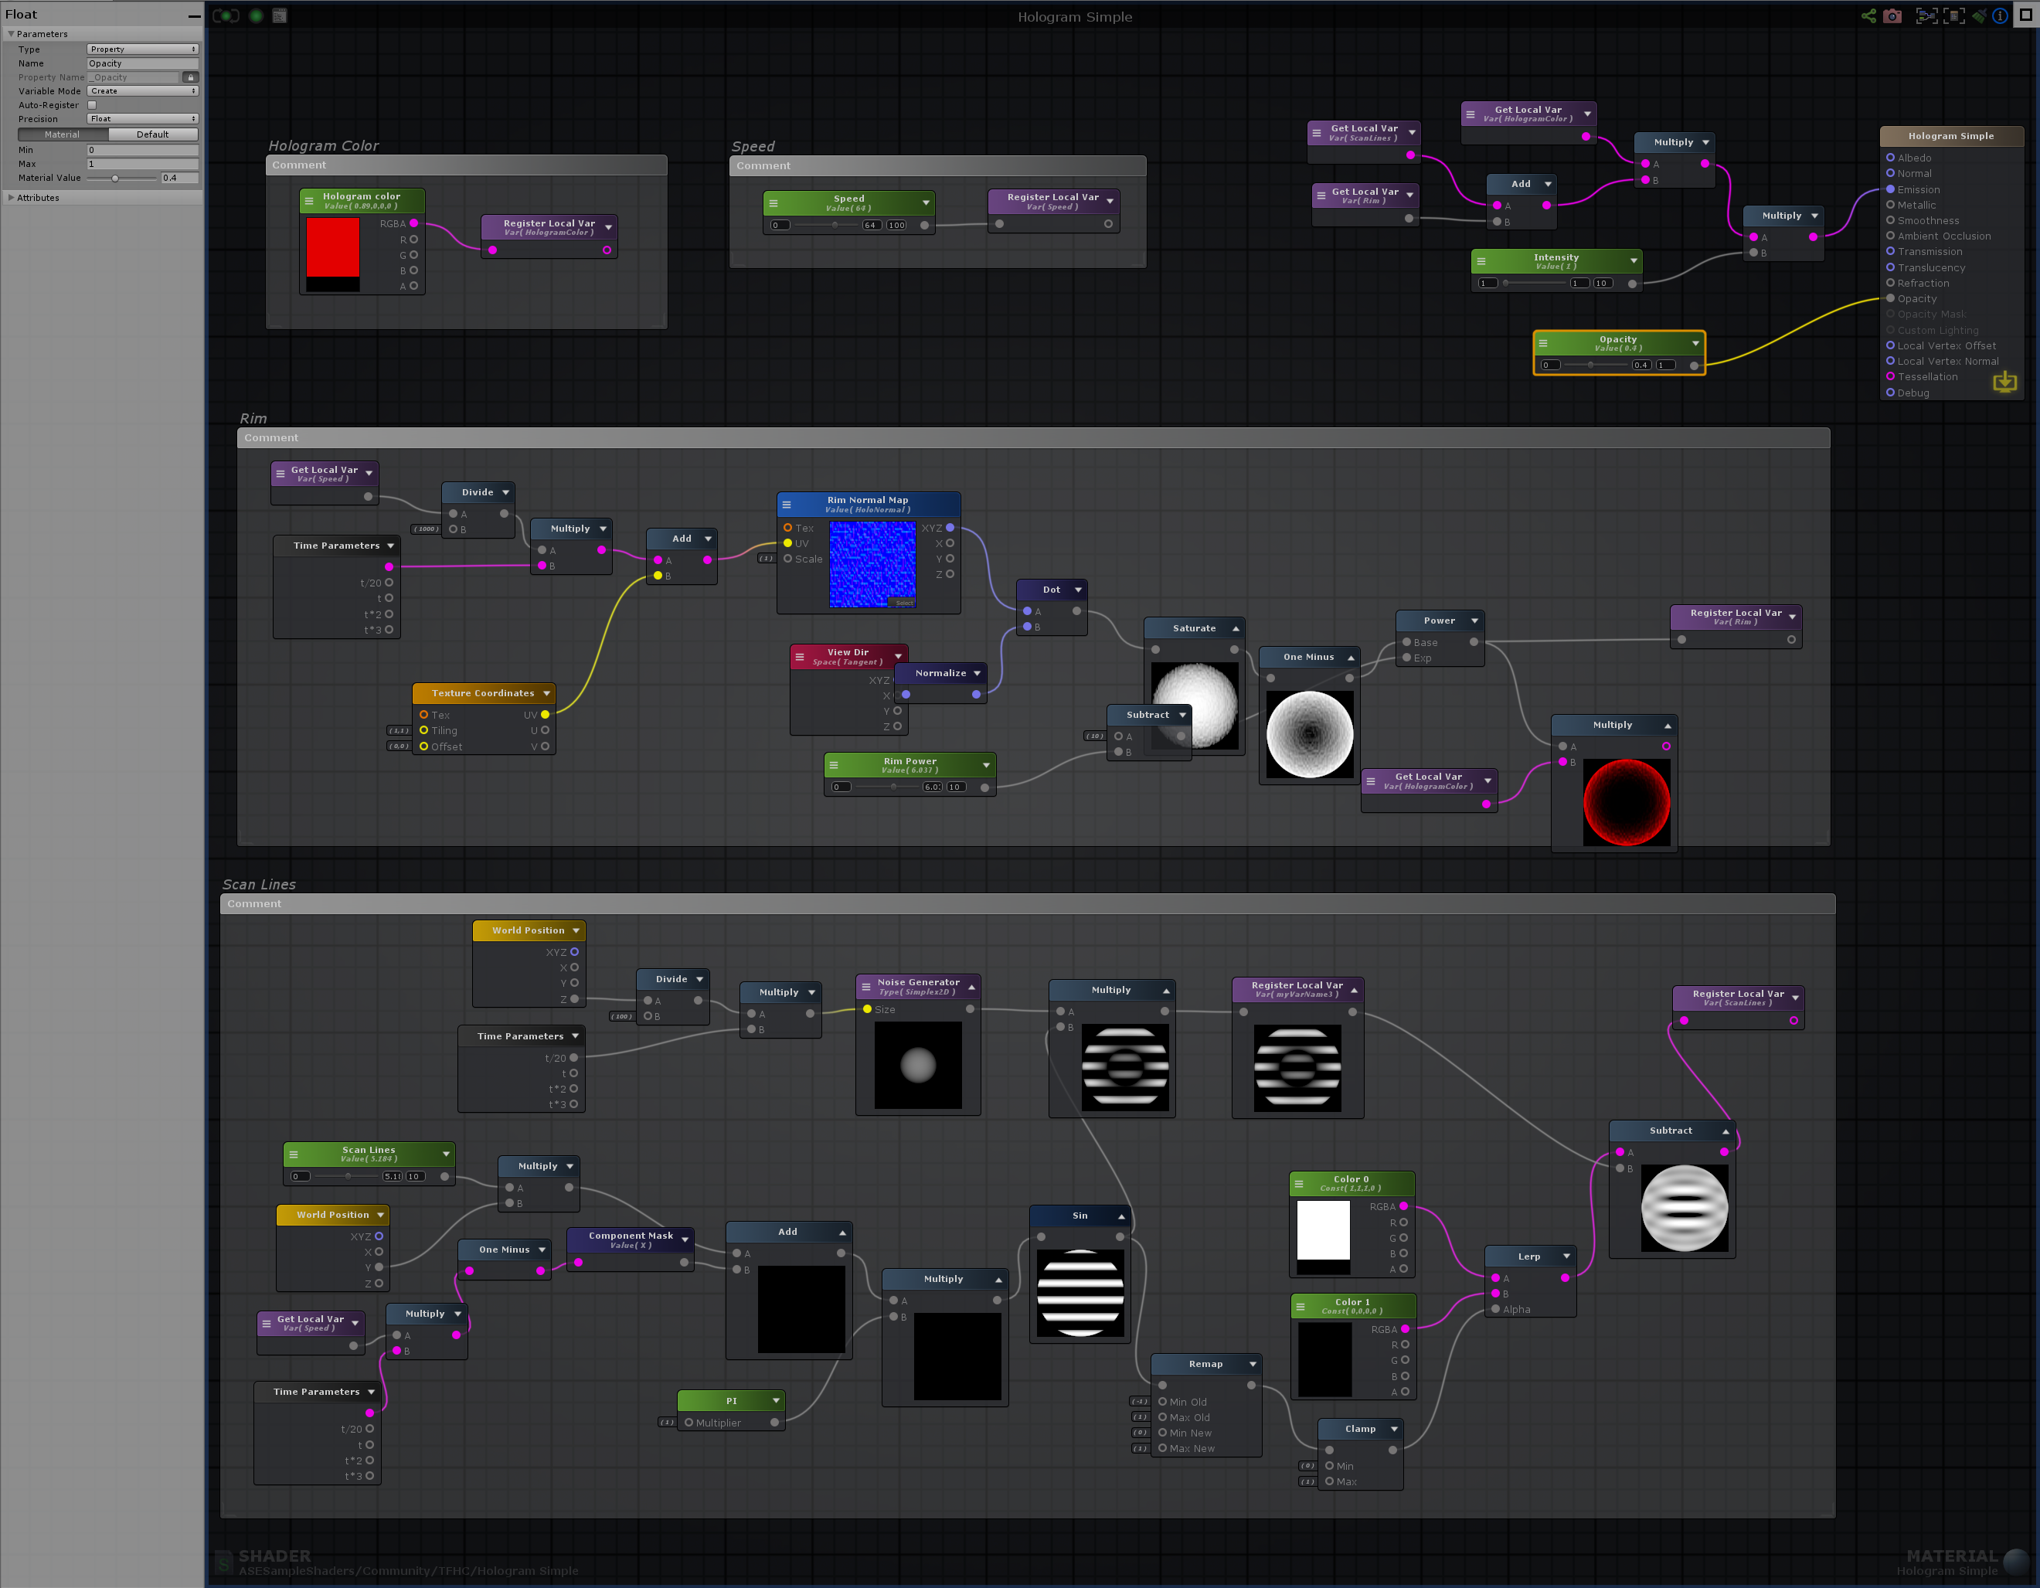Click the Name field containing Opacity

coord(142,63)
